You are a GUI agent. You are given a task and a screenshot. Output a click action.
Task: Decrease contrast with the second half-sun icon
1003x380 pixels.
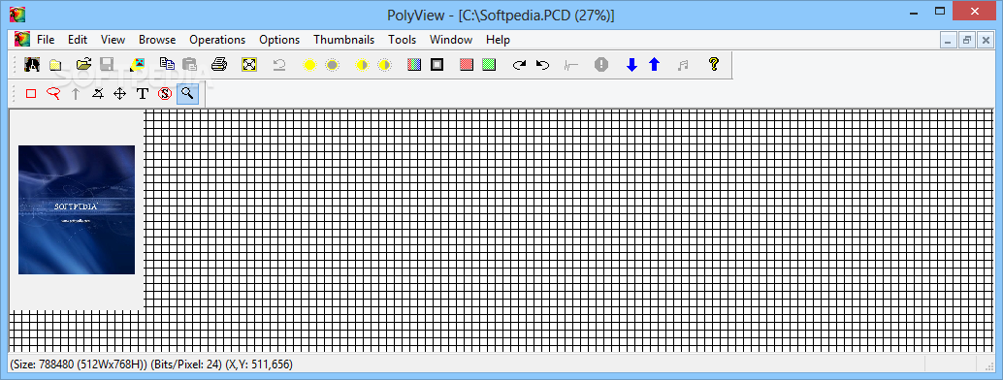pyautogui.click(x=384, y=65)
